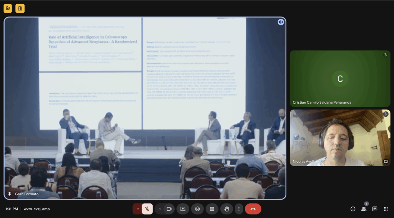
Task: Start presenting your screen
Action: pos(183,209)
